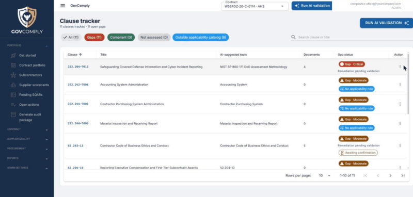Click the Awaiting confirmation badge
Screen dimensions: 413x197
(x=358, y=153)
